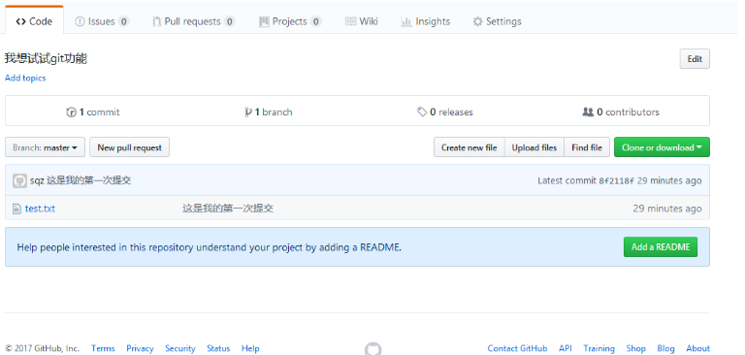Click the commit history clock icon
The image size is (745, 355).
71,113
